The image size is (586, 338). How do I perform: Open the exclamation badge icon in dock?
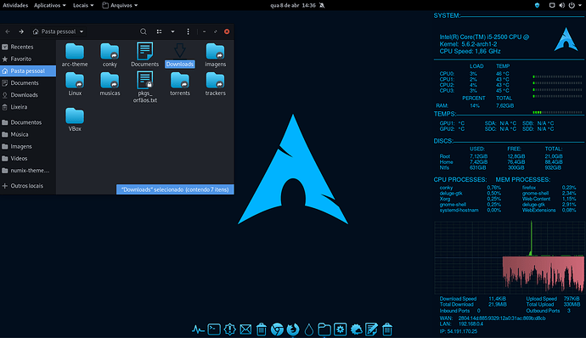pyautogui.click(x=229, y=330)
